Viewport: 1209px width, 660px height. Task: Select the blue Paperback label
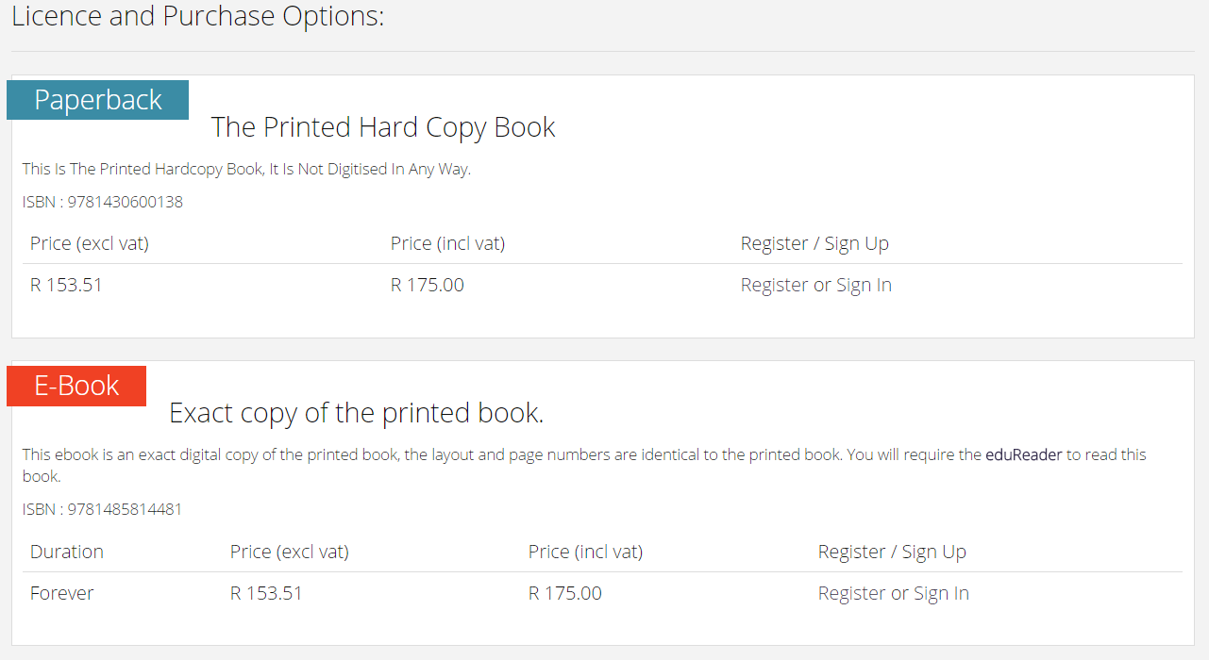tap(98, 100)
